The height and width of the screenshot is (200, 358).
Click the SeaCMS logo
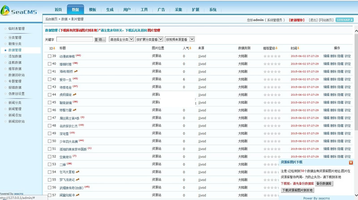tap(18, 10)
